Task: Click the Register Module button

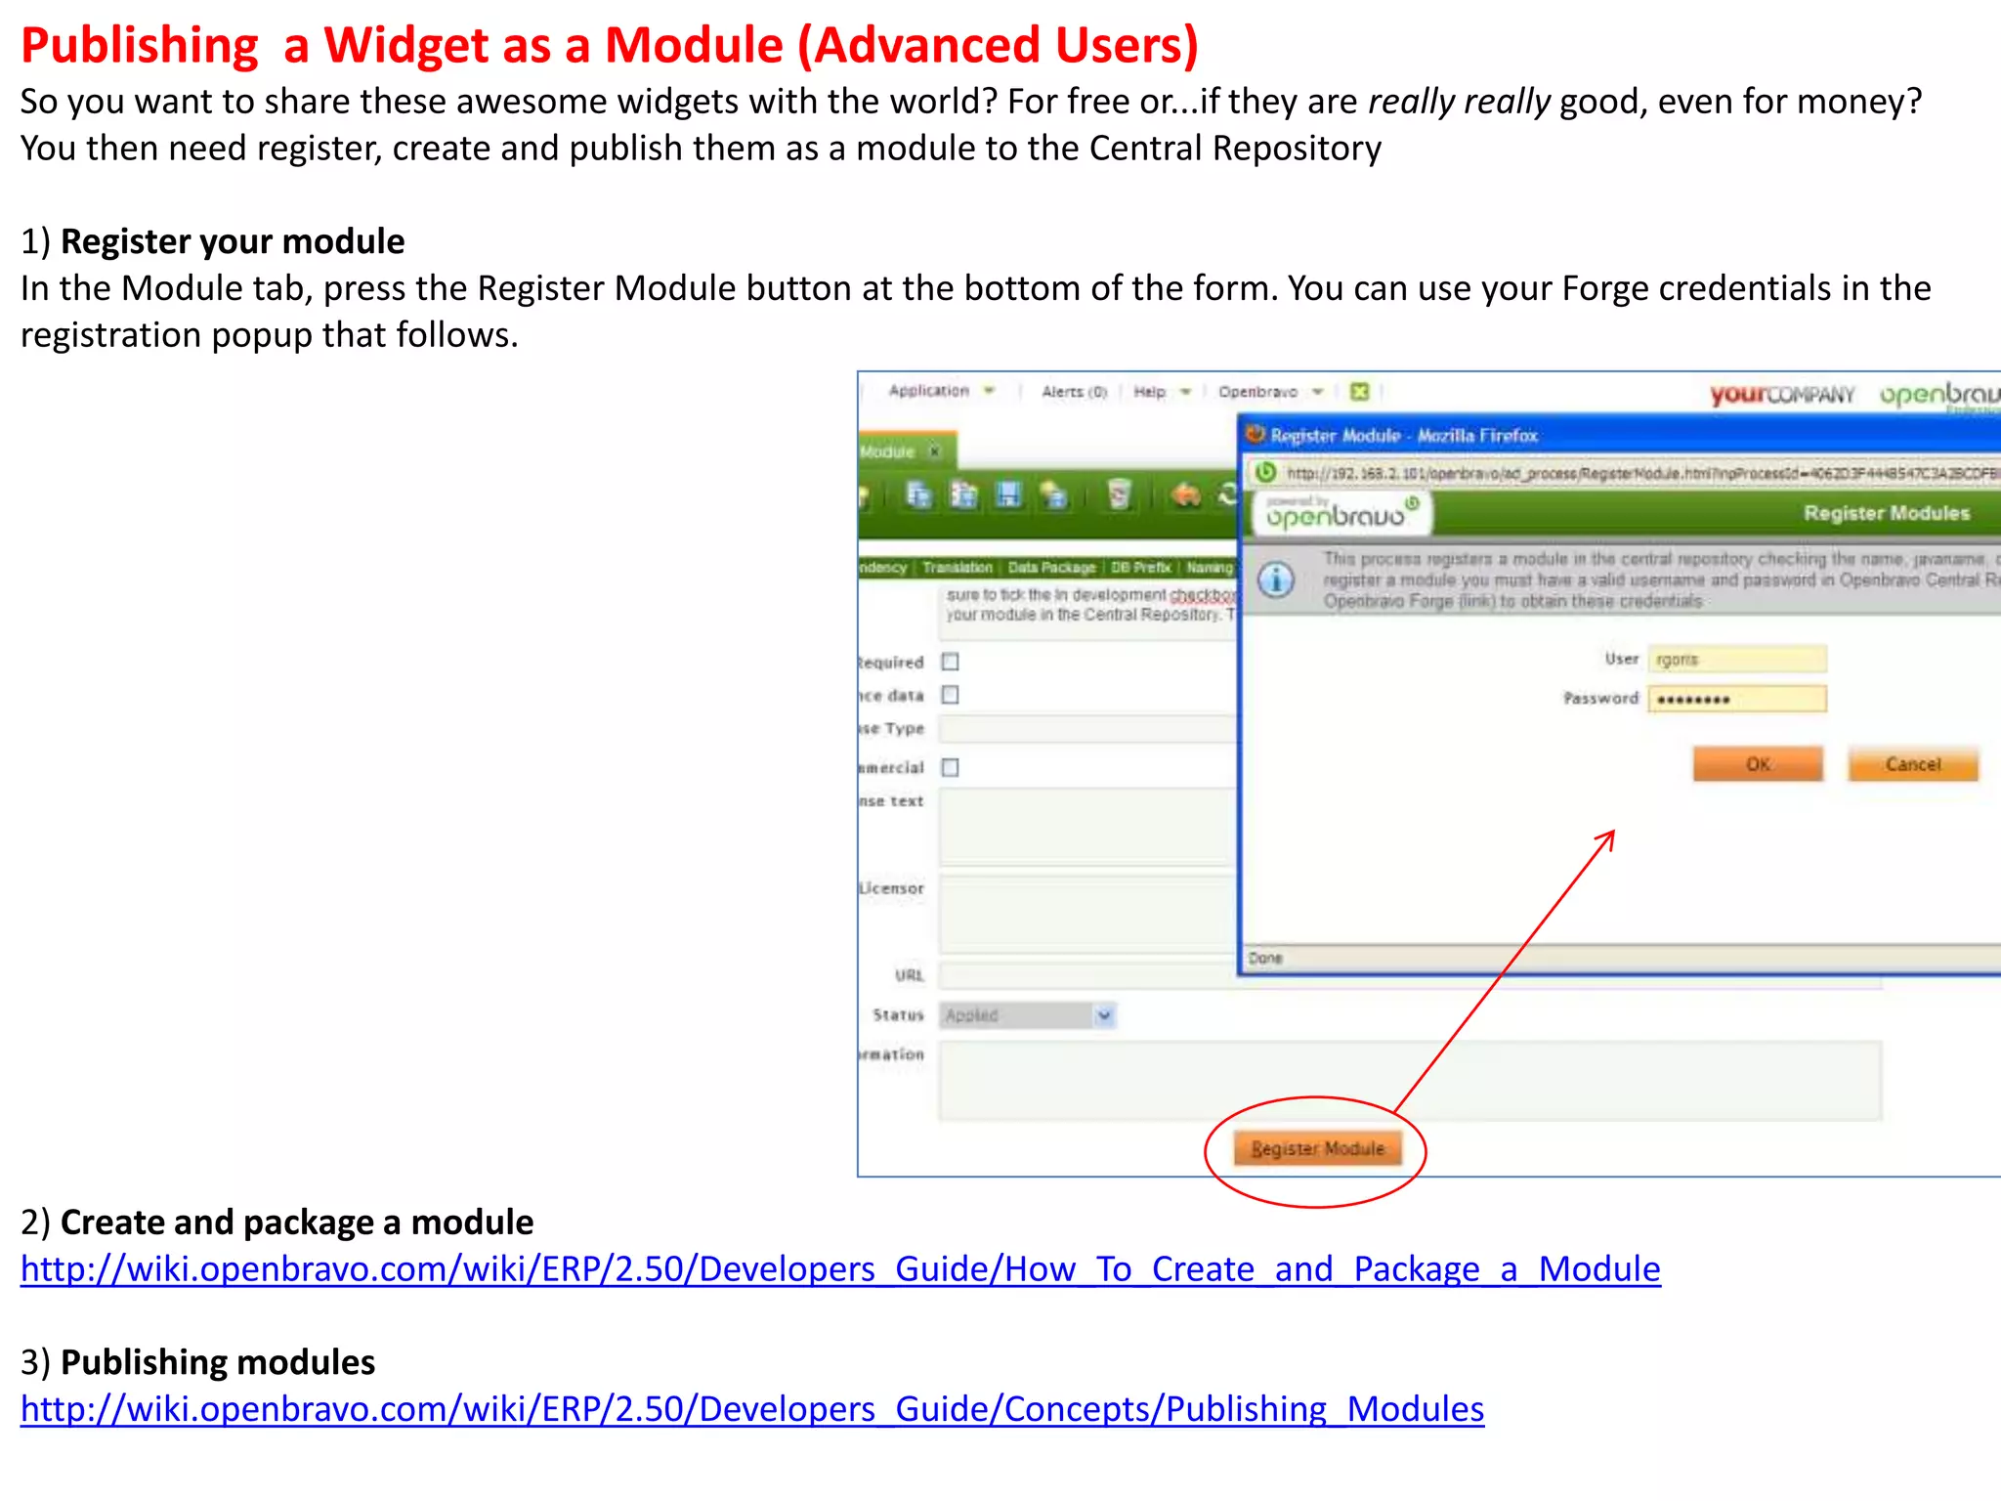Action: click(x=1317, y=1148)
